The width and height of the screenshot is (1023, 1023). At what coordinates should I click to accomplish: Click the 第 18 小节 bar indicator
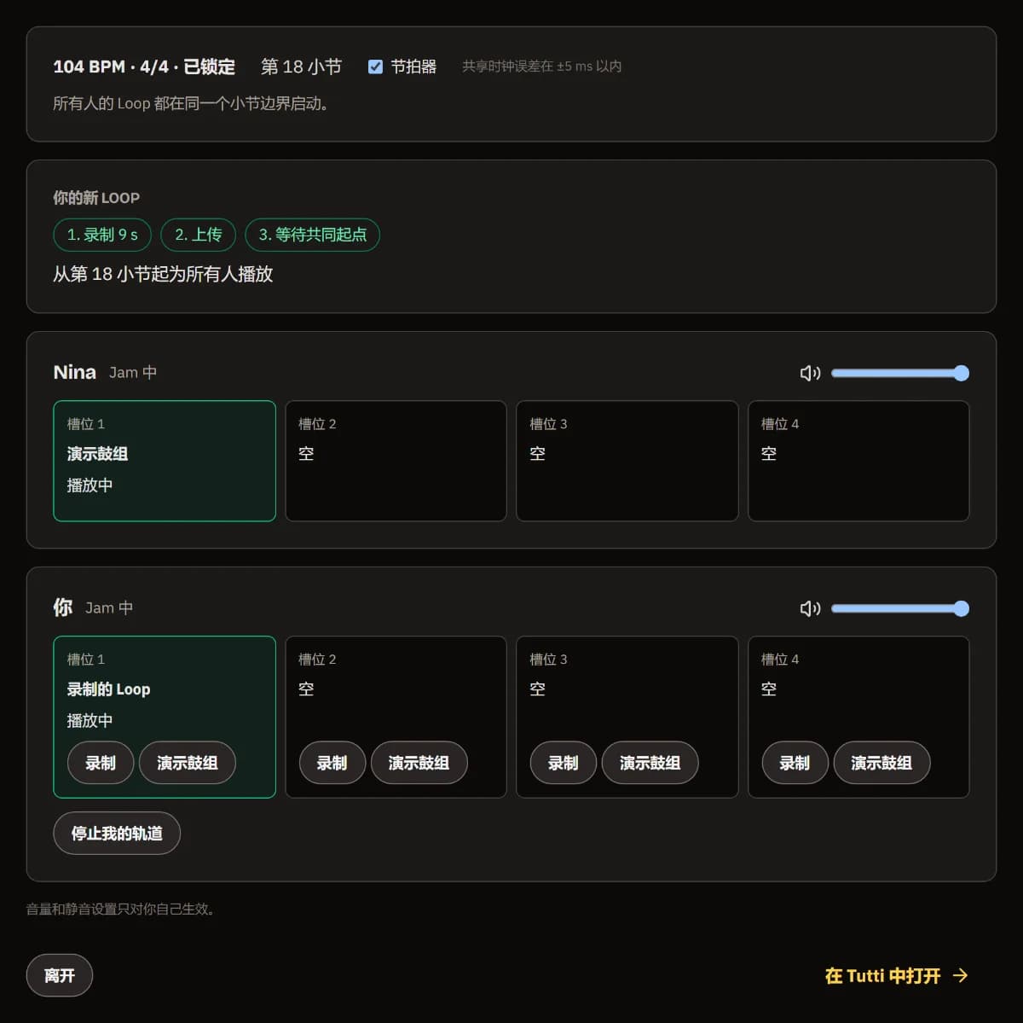(x=301, y=67)
